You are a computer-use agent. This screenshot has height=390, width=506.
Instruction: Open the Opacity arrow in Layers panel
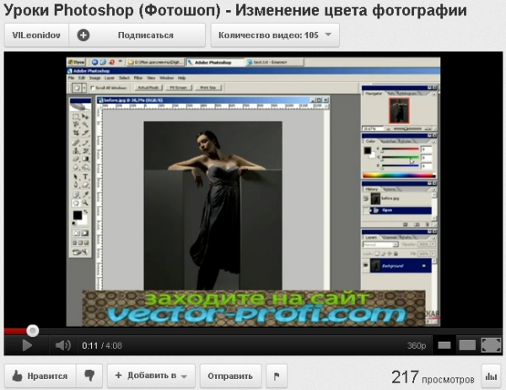coord(433,245)
